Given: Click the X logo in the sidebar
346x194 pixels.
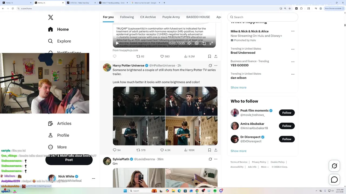Looking at the screenshot, I should click(51, 18).
